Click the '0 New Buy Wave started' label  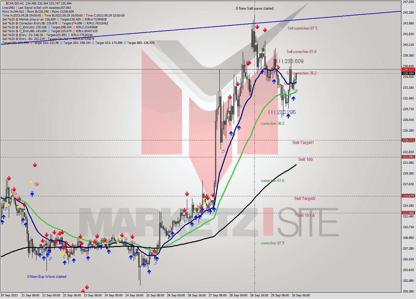(x=47, y=277)
